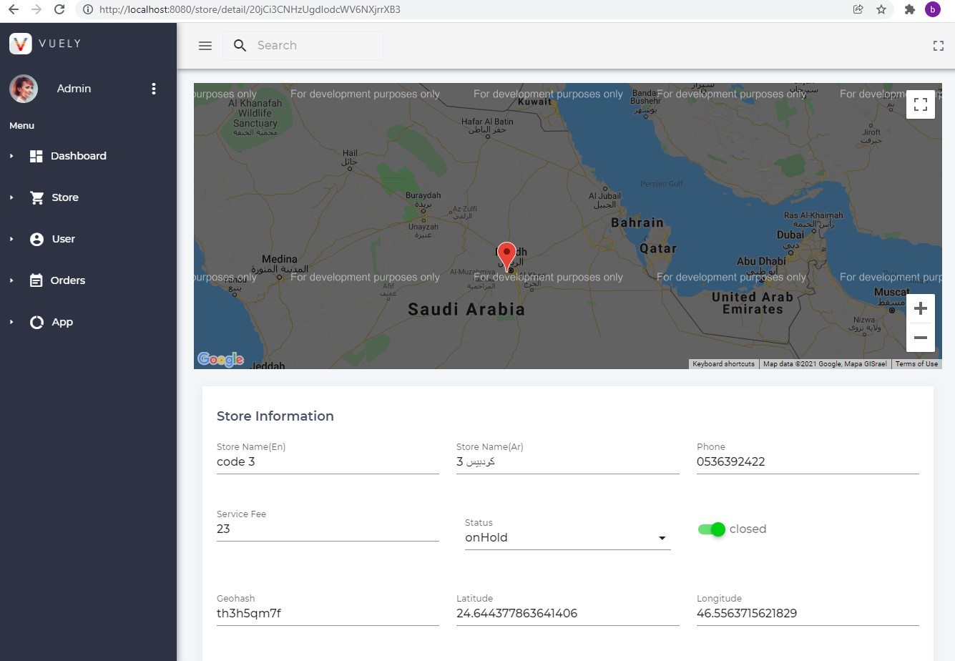The height and width of the screenshot is (661, 955).
Task: Zoom in using the map plus icon
Action: 920,308
